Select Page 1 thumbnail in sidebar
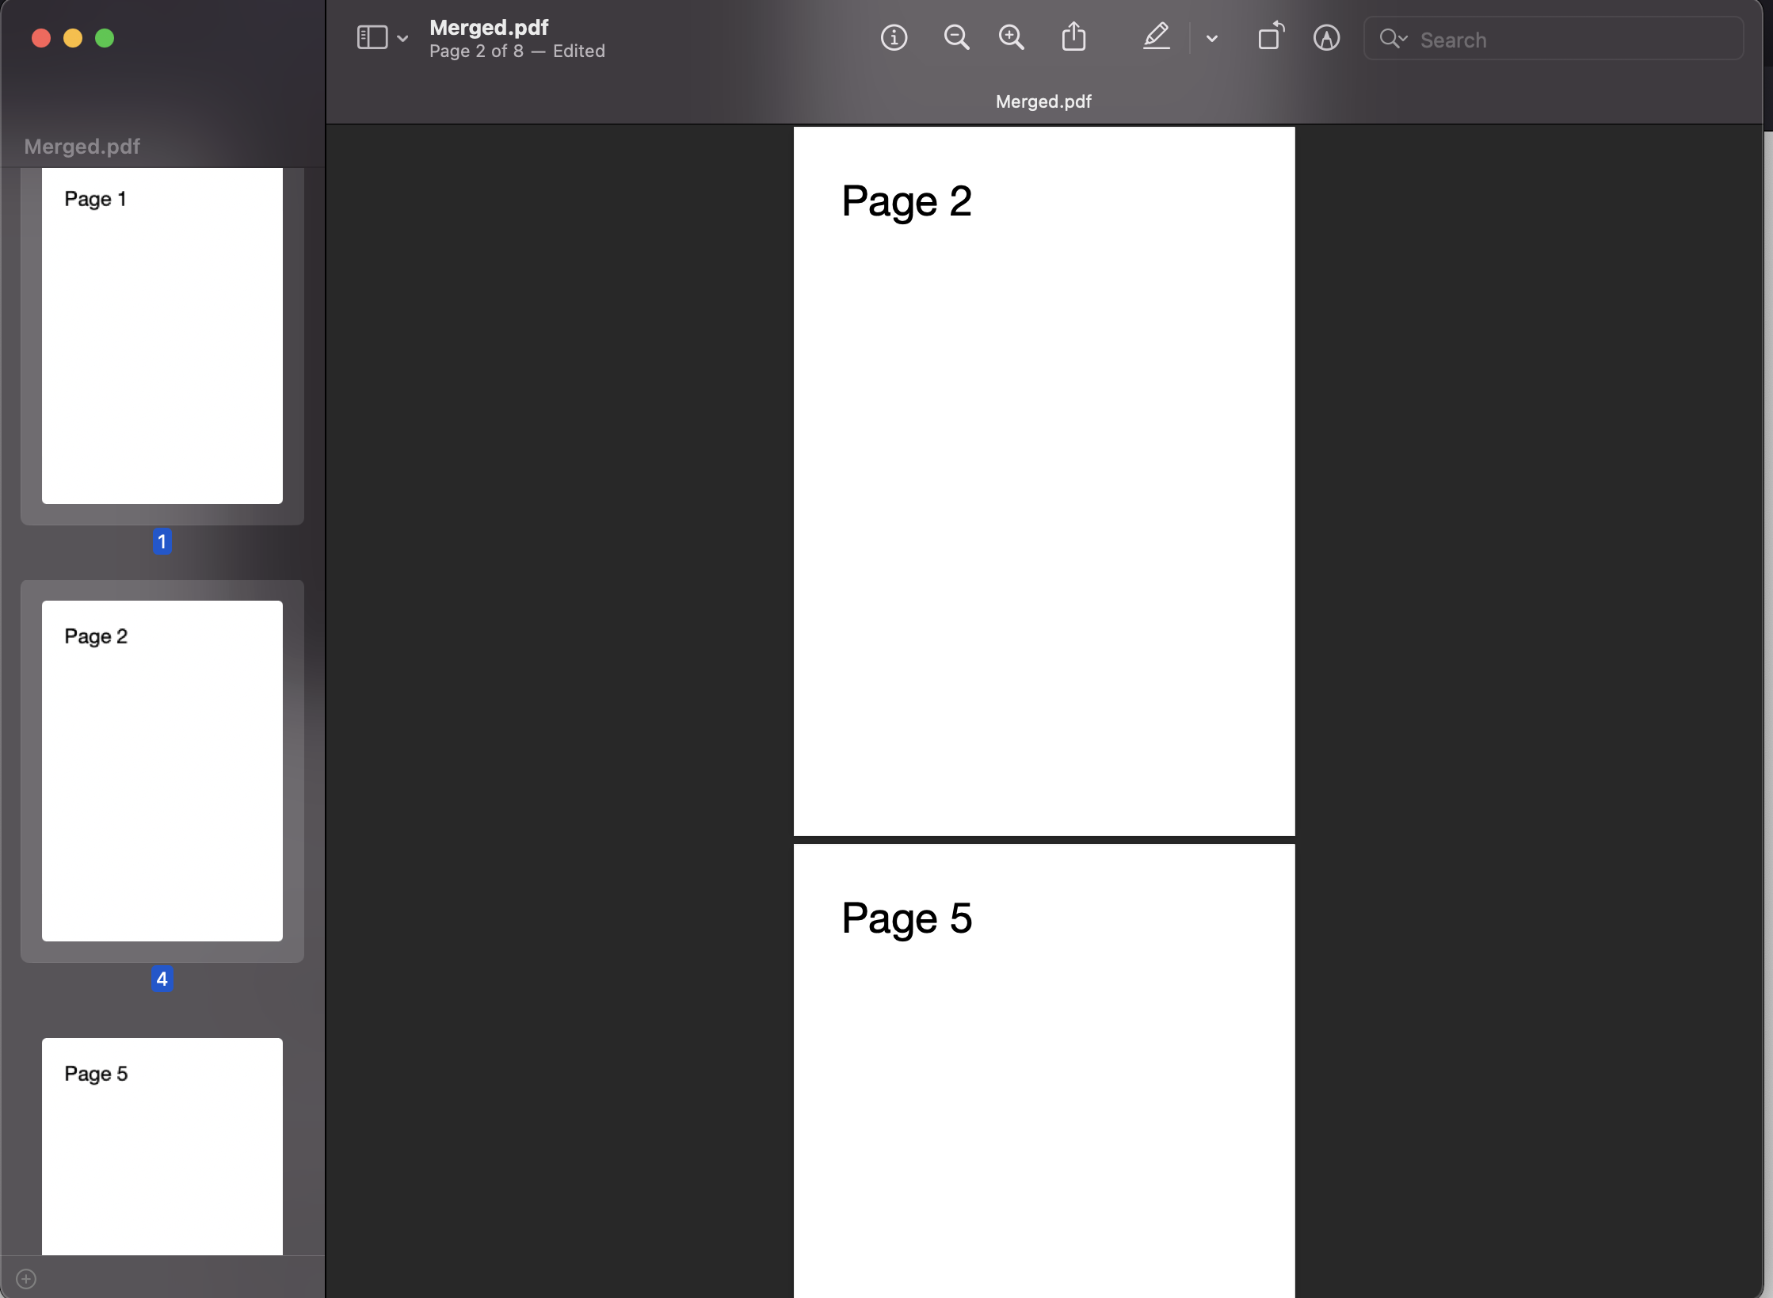 [x=161, y=336]
